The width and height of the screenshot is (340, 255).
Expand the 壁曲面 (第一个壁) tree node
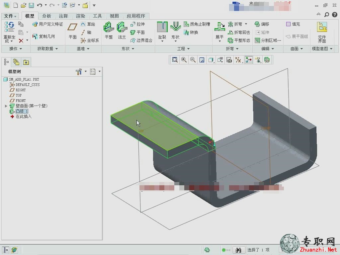(x=6, y=106)
